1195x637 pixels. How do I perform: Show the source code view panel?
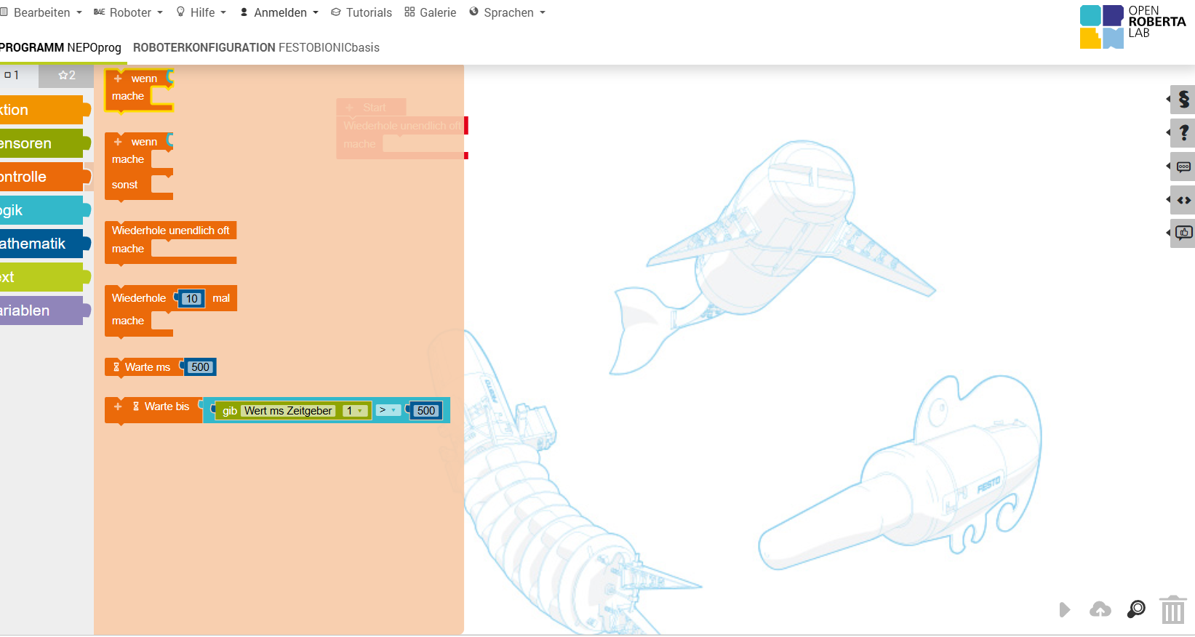[x=1183, y=200]
